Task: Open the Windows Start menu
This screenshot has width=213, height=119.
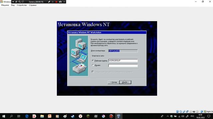Action: [4, 116]
